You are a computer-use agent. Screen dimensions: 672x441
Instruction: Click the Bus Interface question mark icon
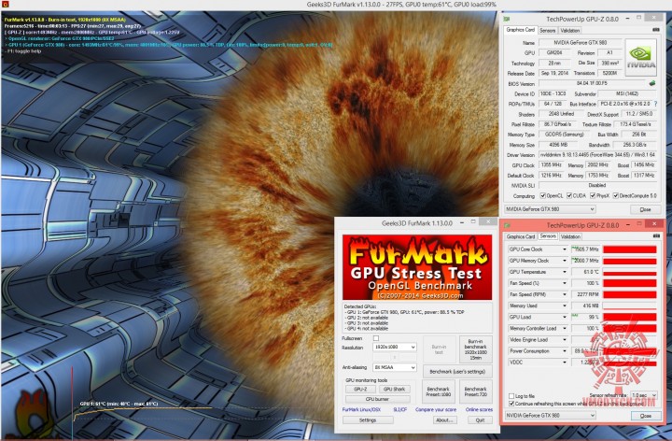[656, 104]
